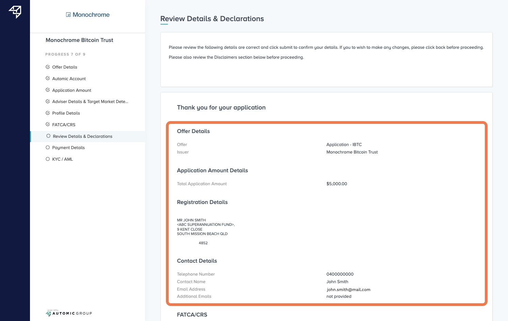Click the checkmark icon beside Automic Account
This screenshot has width=508, height=321.
click(x=48, y=78)
